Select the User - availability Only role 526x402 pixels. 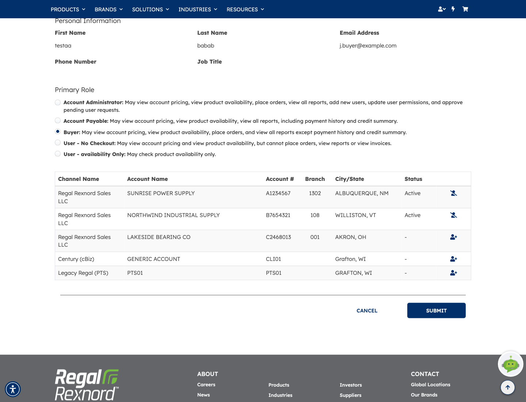tap(58, 154)
